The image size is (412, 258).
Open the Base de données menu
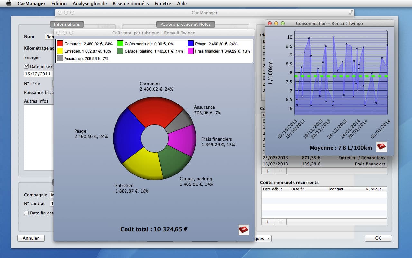tap(131, 4)
